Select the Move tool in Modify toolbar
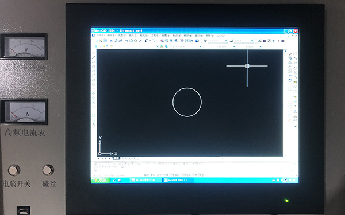Viewport: 345px width, 215px height. tap(290, 76)
